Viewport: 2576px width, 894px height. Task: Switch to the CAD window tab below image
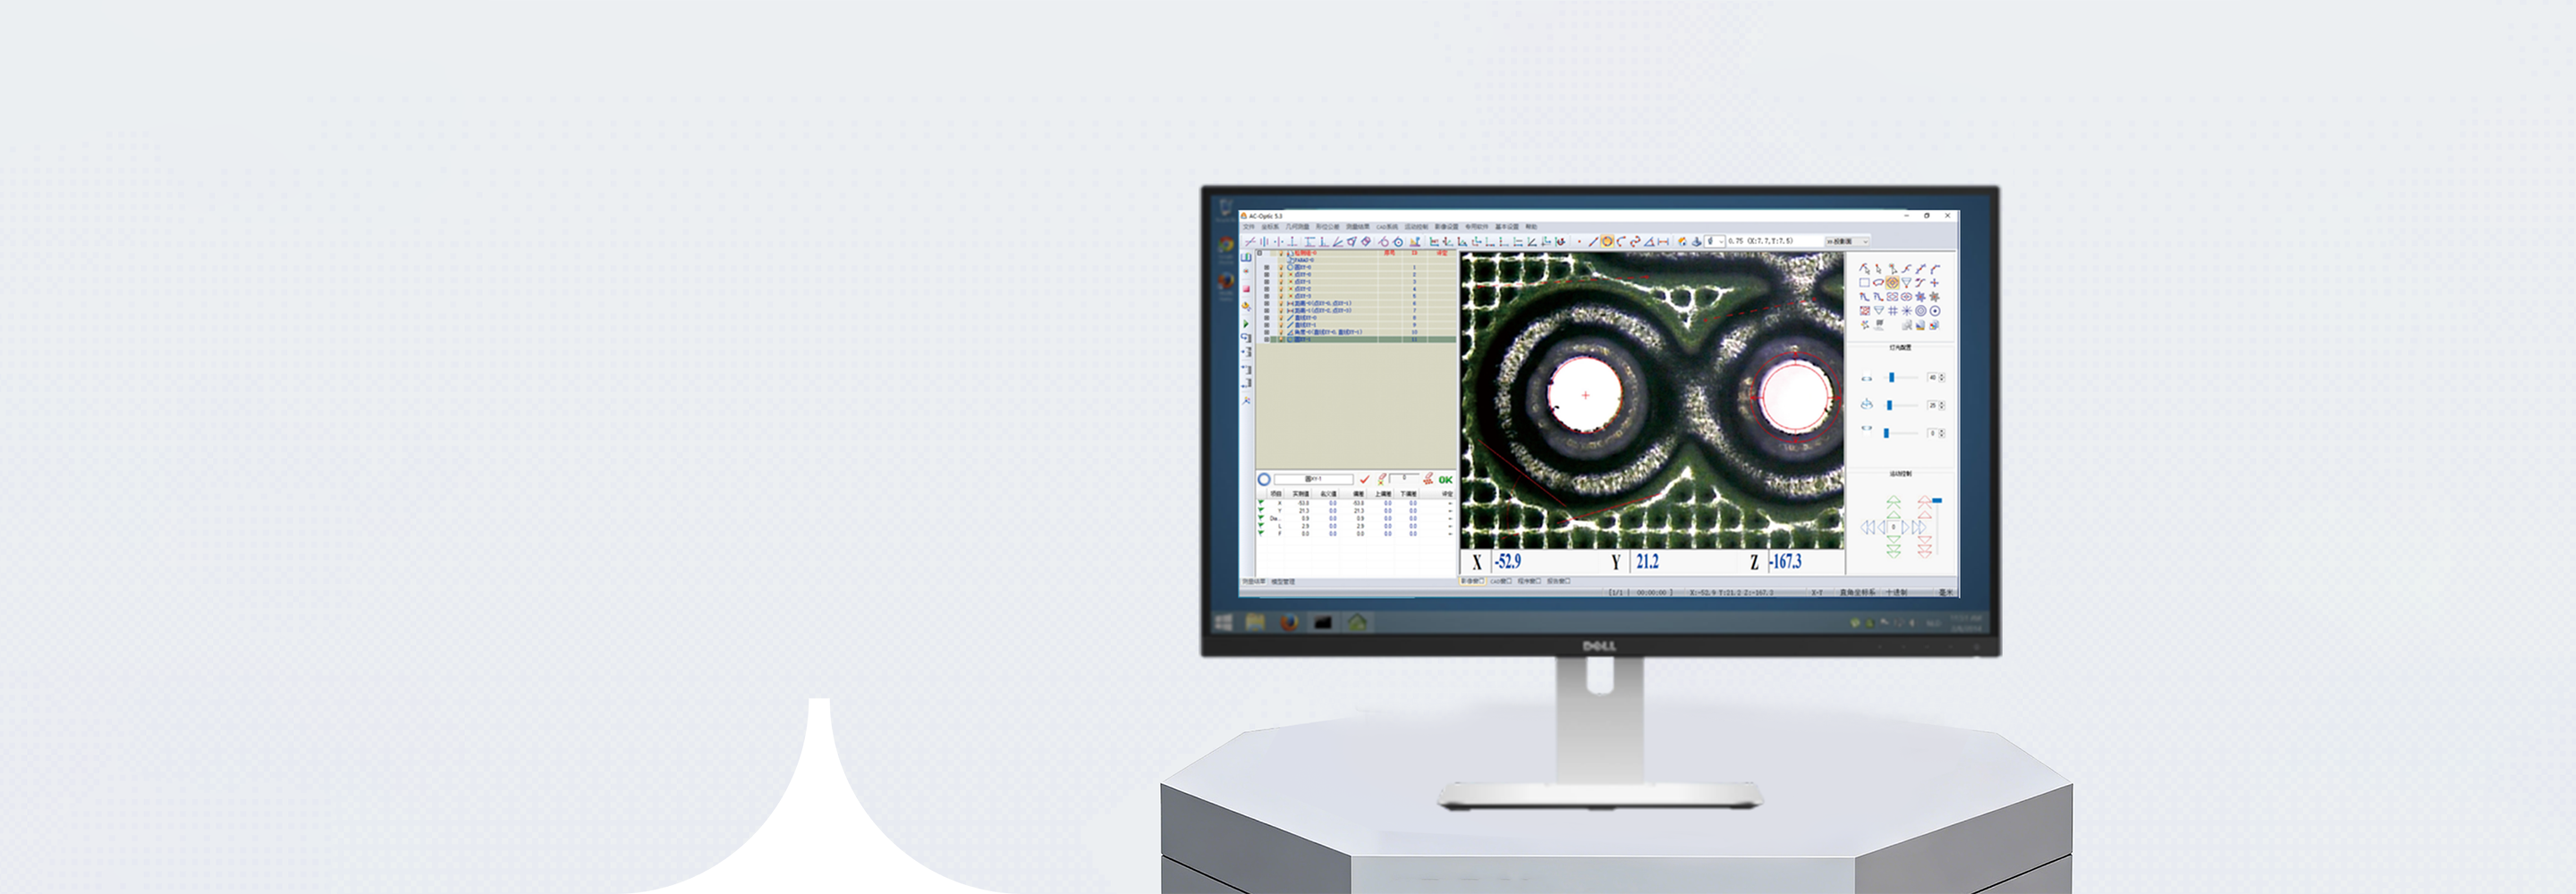point(1500,581)
